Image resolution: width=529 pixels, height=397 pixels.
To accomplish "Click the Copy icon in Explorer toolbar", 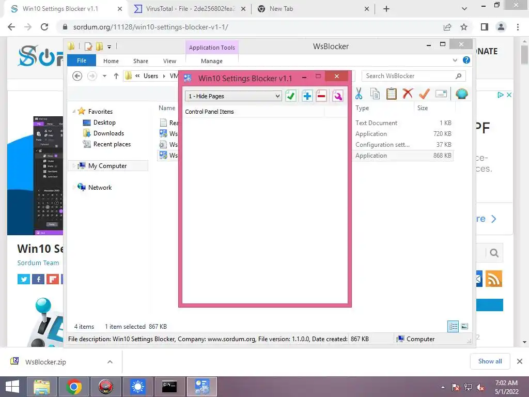I will (x=375, y=94).
